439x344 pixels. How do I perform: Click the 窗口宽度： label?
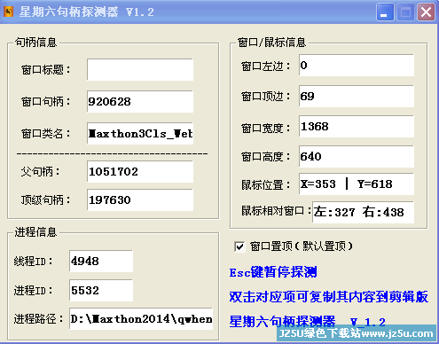pos(266,129)
